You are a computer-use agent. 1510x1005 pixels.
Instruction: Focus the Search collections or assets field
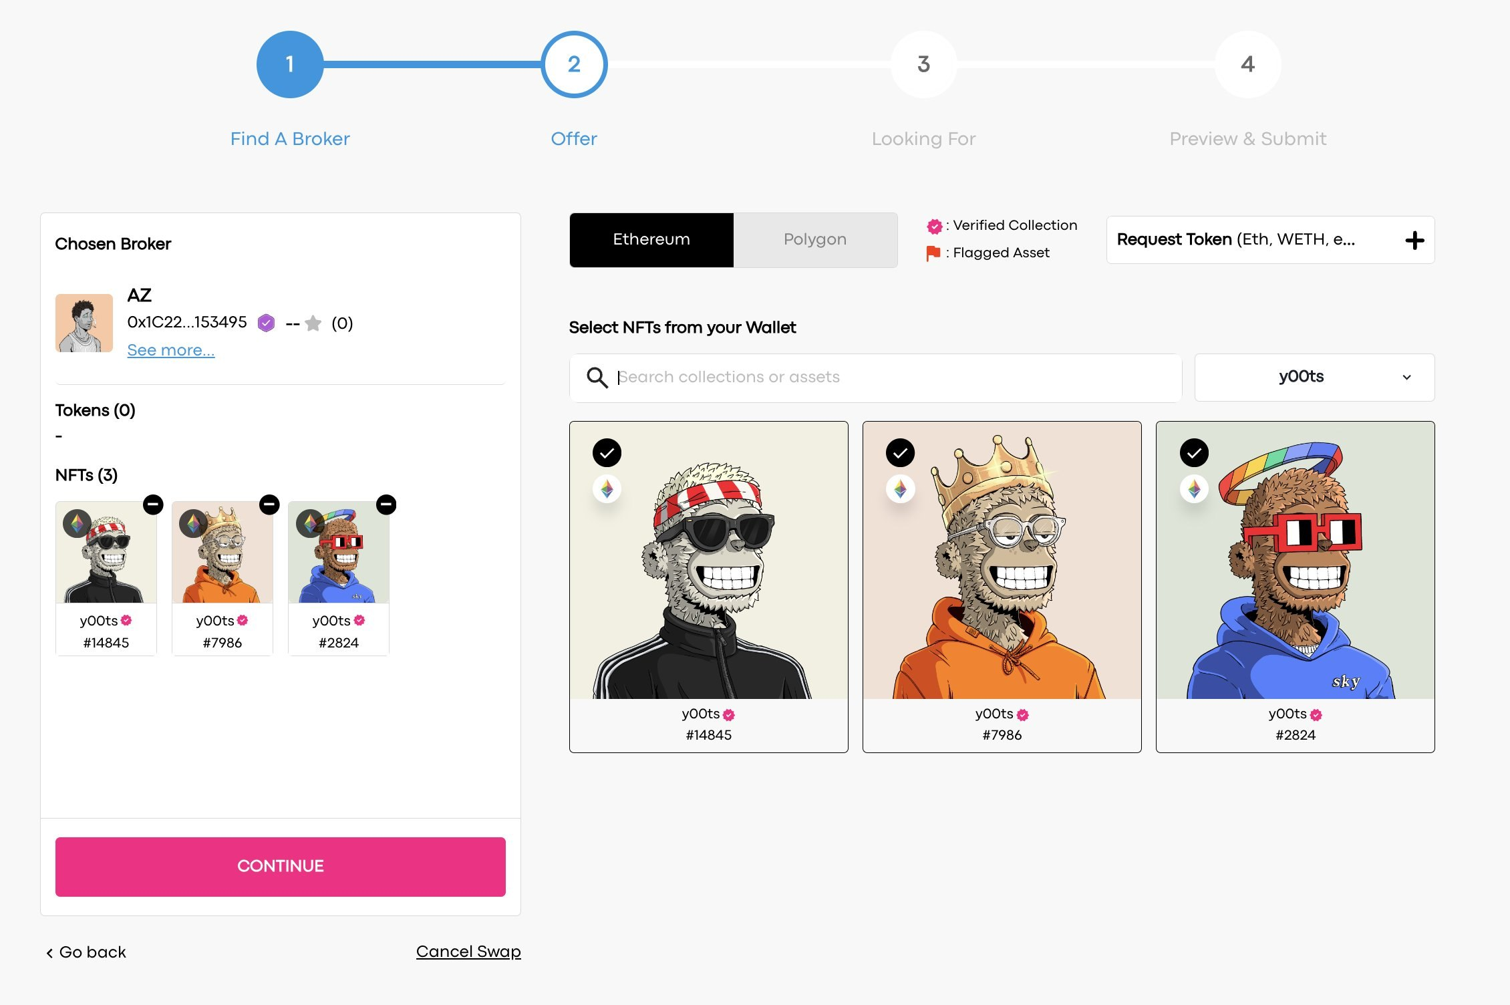click(875, 378)
